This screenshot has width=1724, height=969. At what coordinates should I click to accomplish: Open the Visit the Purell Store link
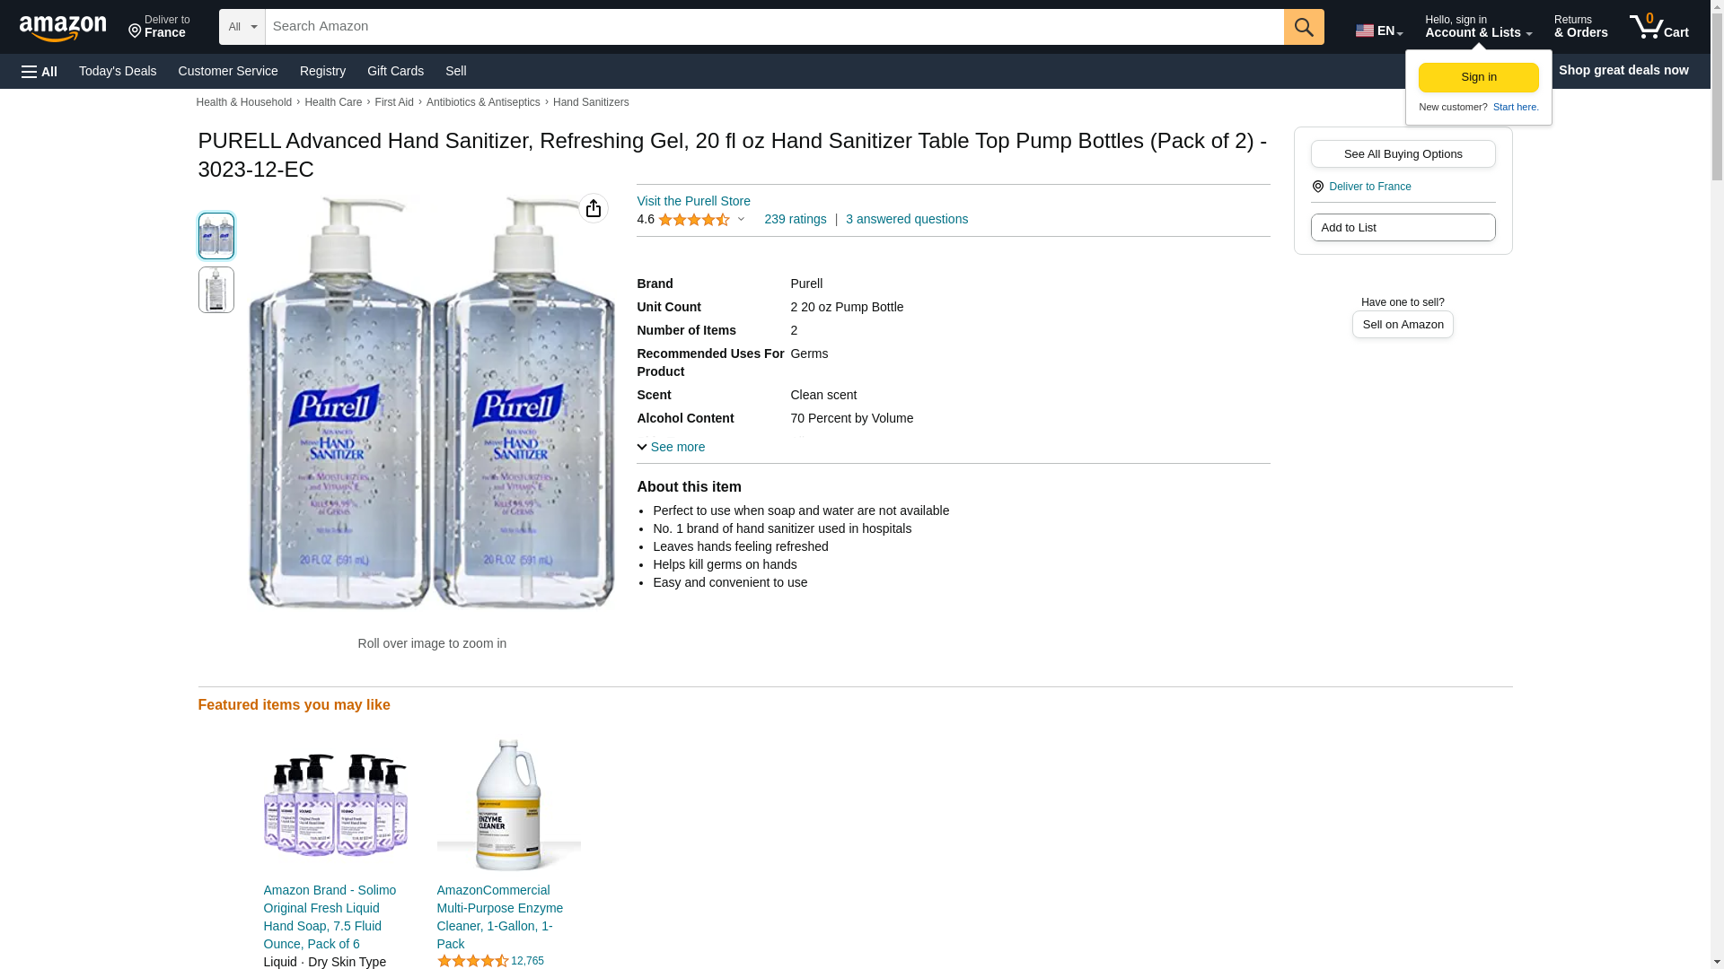tap(693, 201)
